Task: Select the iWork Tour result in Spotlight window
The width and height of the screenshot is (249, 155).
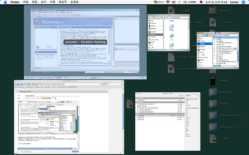Action: point(160,100)
